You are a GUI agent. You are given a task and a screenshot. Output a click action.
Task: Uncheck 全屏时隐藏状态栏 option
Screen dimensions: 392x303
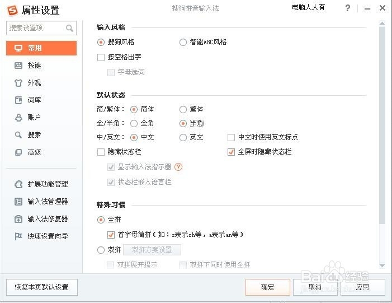(231, 152)
